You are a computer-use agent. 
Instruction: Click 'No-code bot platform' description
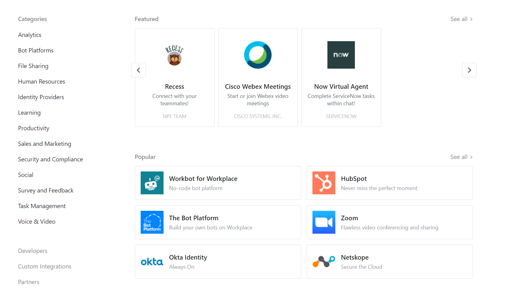(196, 188)
